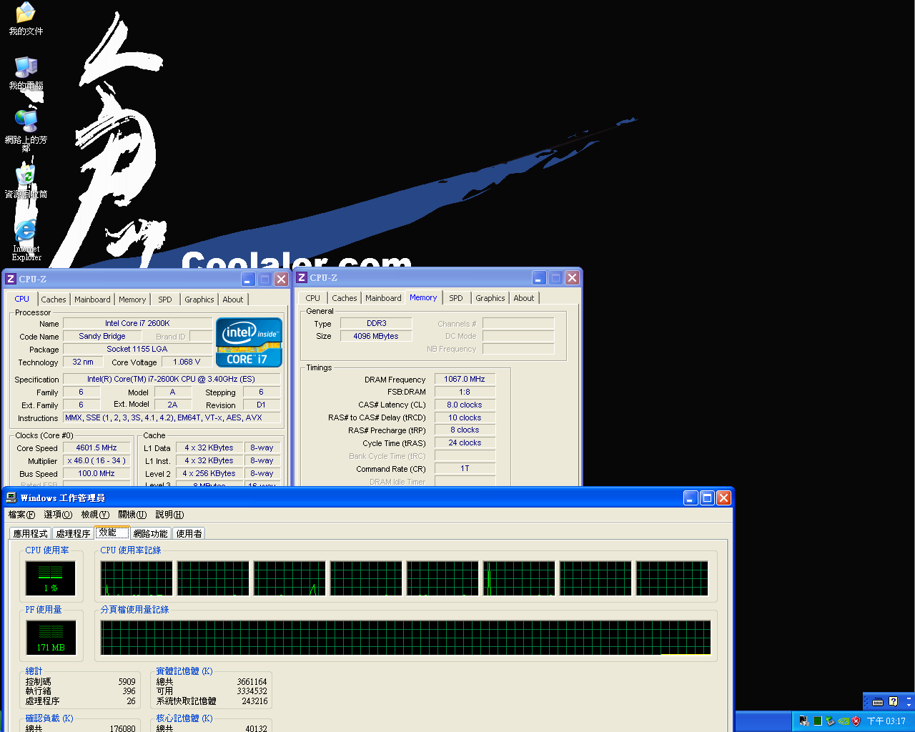Select About tab in right CPU-Z window
The width and height of the screenshot is (915, 732).
pos(524,298)
